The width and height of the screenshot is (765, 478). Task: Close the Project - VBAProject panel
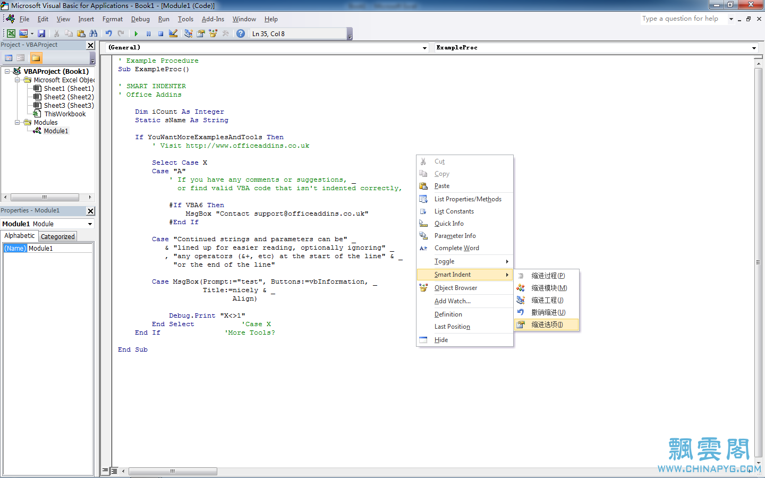point(90,46)
